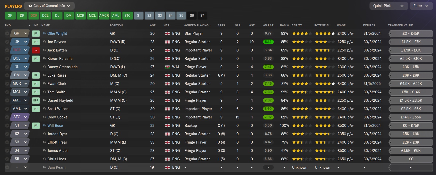
Task: Click player profile icon beside Sam Kearn
Action: [x=44, y=167]
